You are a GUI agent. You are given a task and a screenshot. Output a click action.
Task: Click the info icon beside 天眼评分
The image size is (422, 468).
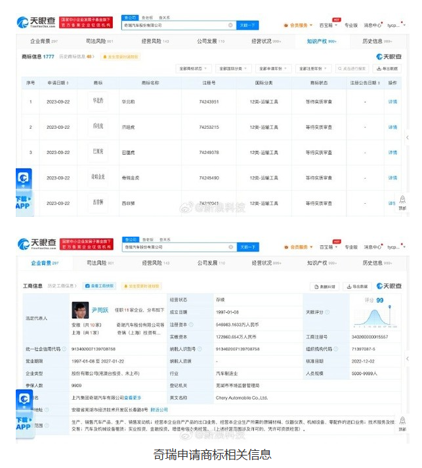(x=327, y=312)
